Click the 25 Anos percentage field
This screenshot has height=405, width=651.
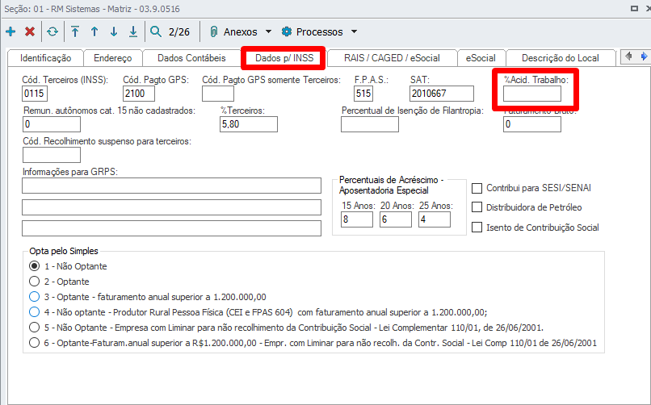[x=435, y=219]
